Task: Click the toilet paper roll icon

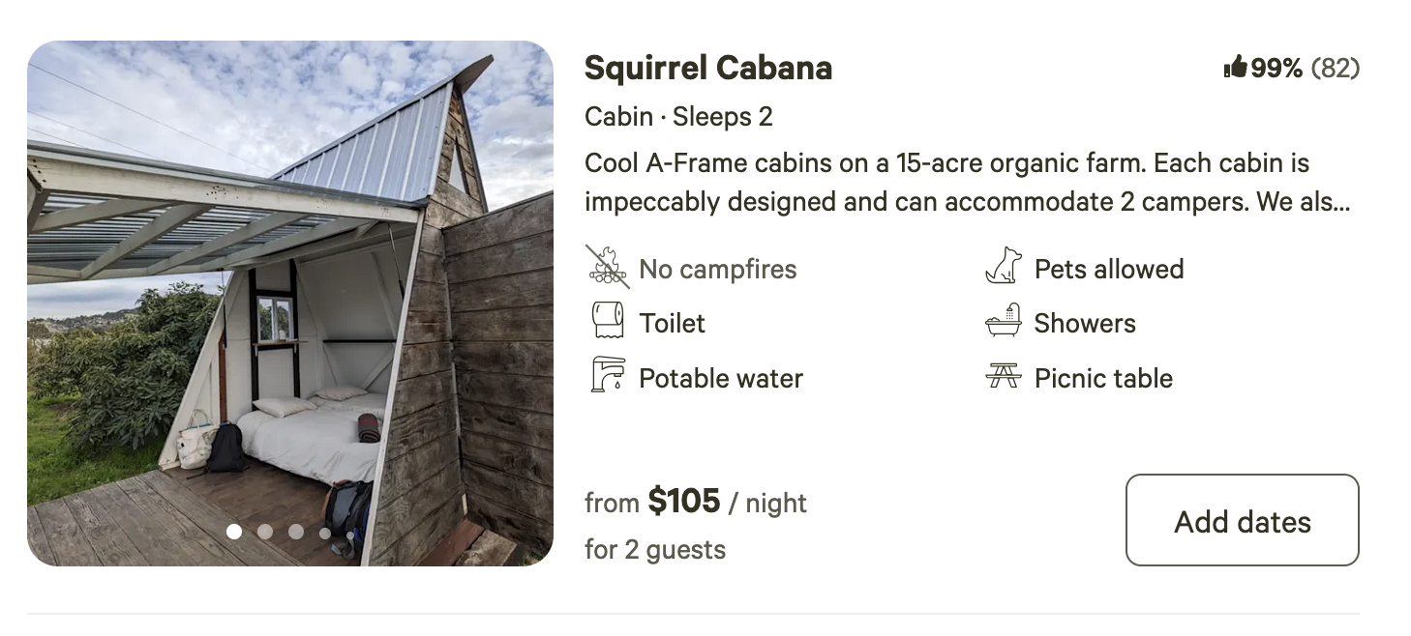Action: click(608, 322)
